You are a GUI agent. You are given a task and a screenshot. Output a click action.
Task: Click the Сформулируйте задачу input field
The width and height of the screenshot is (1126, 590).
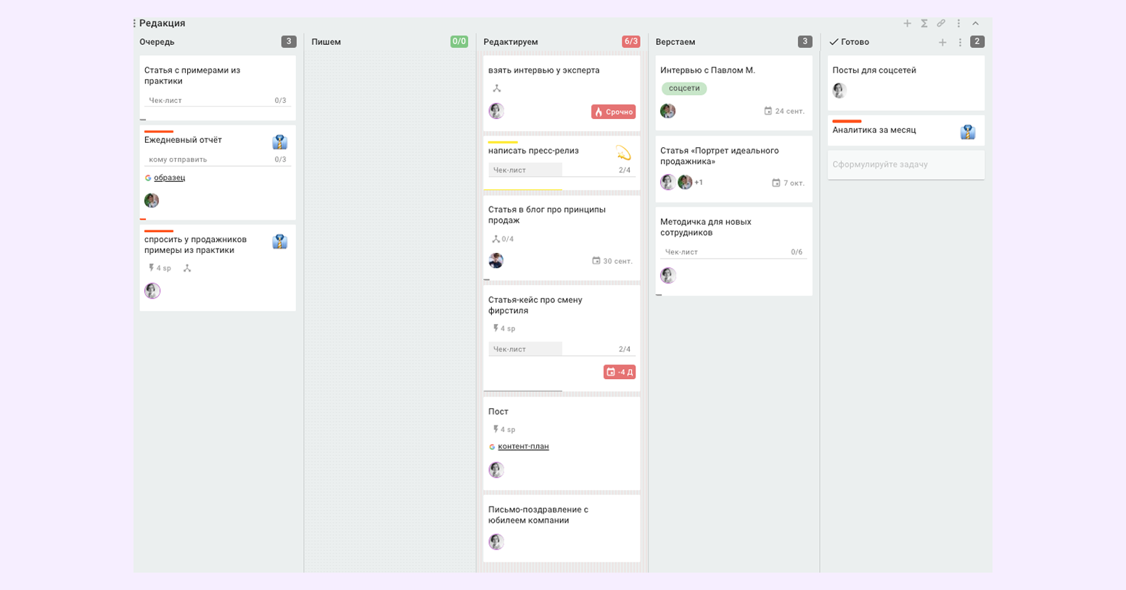[906, 165]
